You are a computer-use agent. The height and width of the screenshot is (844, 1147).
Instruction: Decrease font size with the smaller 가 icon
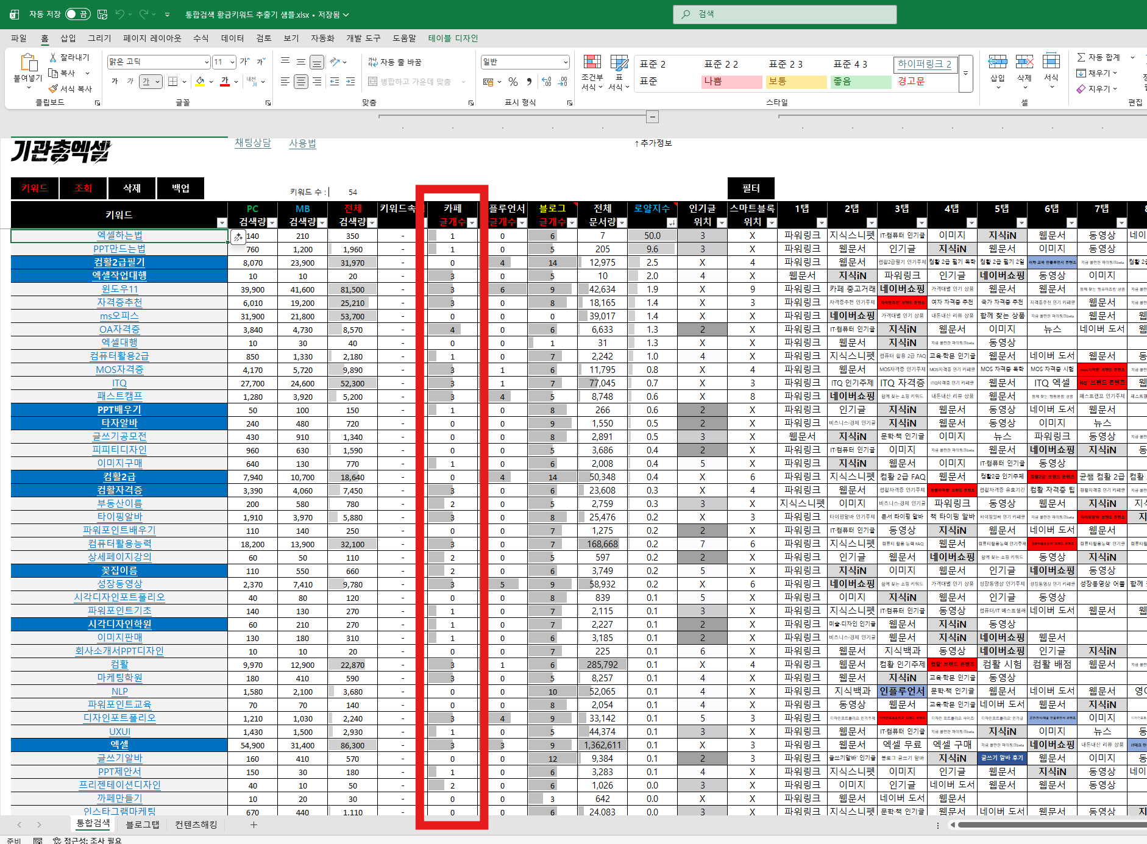260,62
